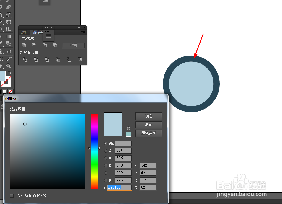Image resolution: width=282 pixels, height=204 pixels.
Task: Click the C field showing 34%
Action: coord(148,165)
